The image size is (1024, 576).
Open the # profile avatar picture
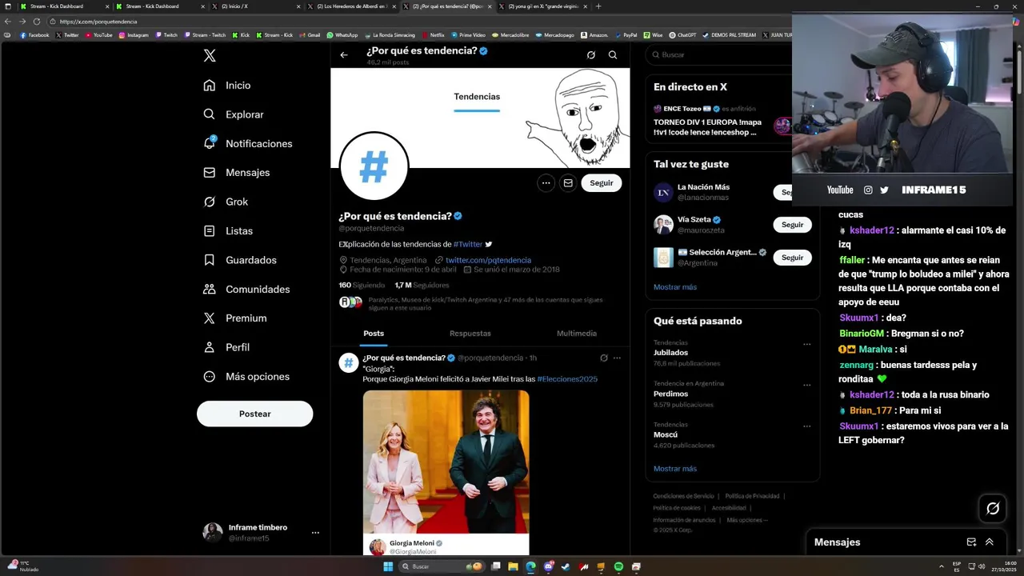pos(374,167)
